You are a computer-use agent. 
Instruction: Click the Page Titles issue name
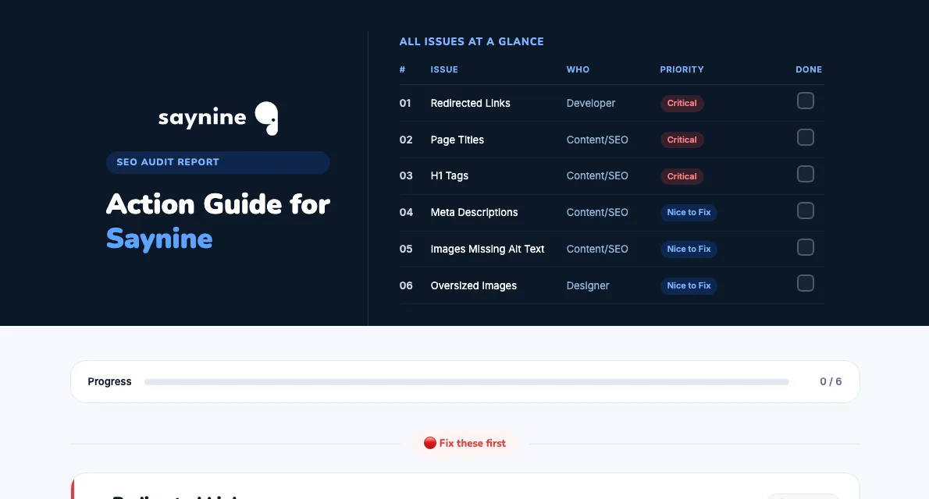tap(457, 140)
